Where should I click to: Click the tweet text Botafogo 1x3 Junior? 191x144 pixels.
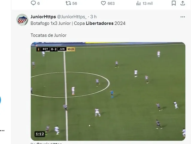[51, 23]
